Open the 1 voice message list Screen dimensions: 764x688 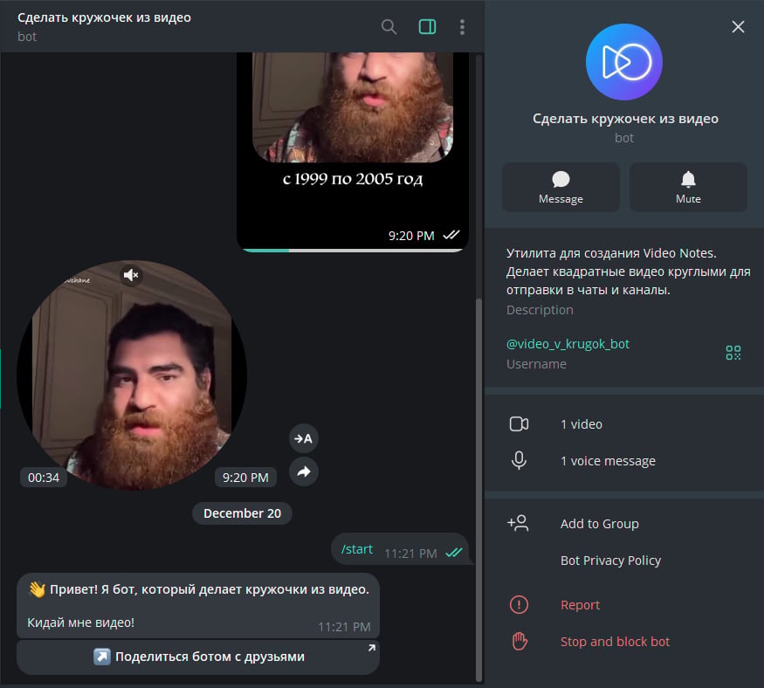click(624, 461)
